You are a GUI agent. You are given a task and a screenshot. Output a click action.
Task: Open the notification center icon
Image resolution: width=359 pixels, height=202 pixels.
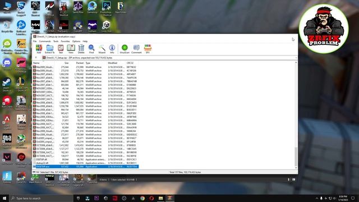pyautogui.click(x=353, y=198)
